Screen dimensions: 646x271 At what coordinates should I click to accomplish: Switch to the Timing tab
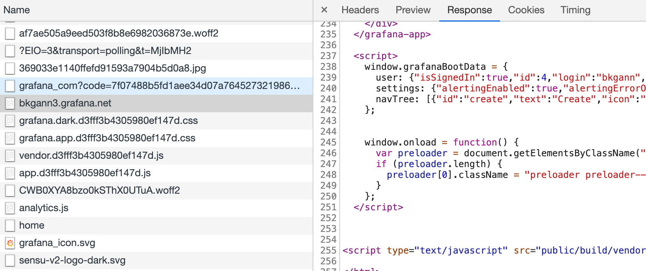pos(575,10)
